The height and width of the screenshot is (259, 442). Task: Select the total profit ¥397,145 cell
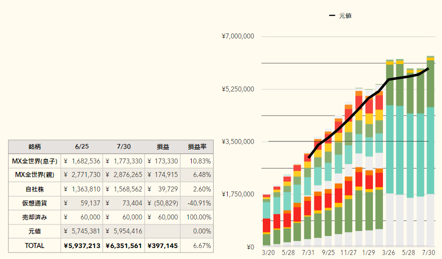click(x=163, y=245)
